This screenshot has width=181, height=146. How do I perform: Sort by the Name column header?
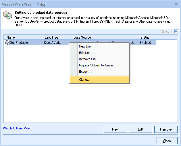[23, 38]
